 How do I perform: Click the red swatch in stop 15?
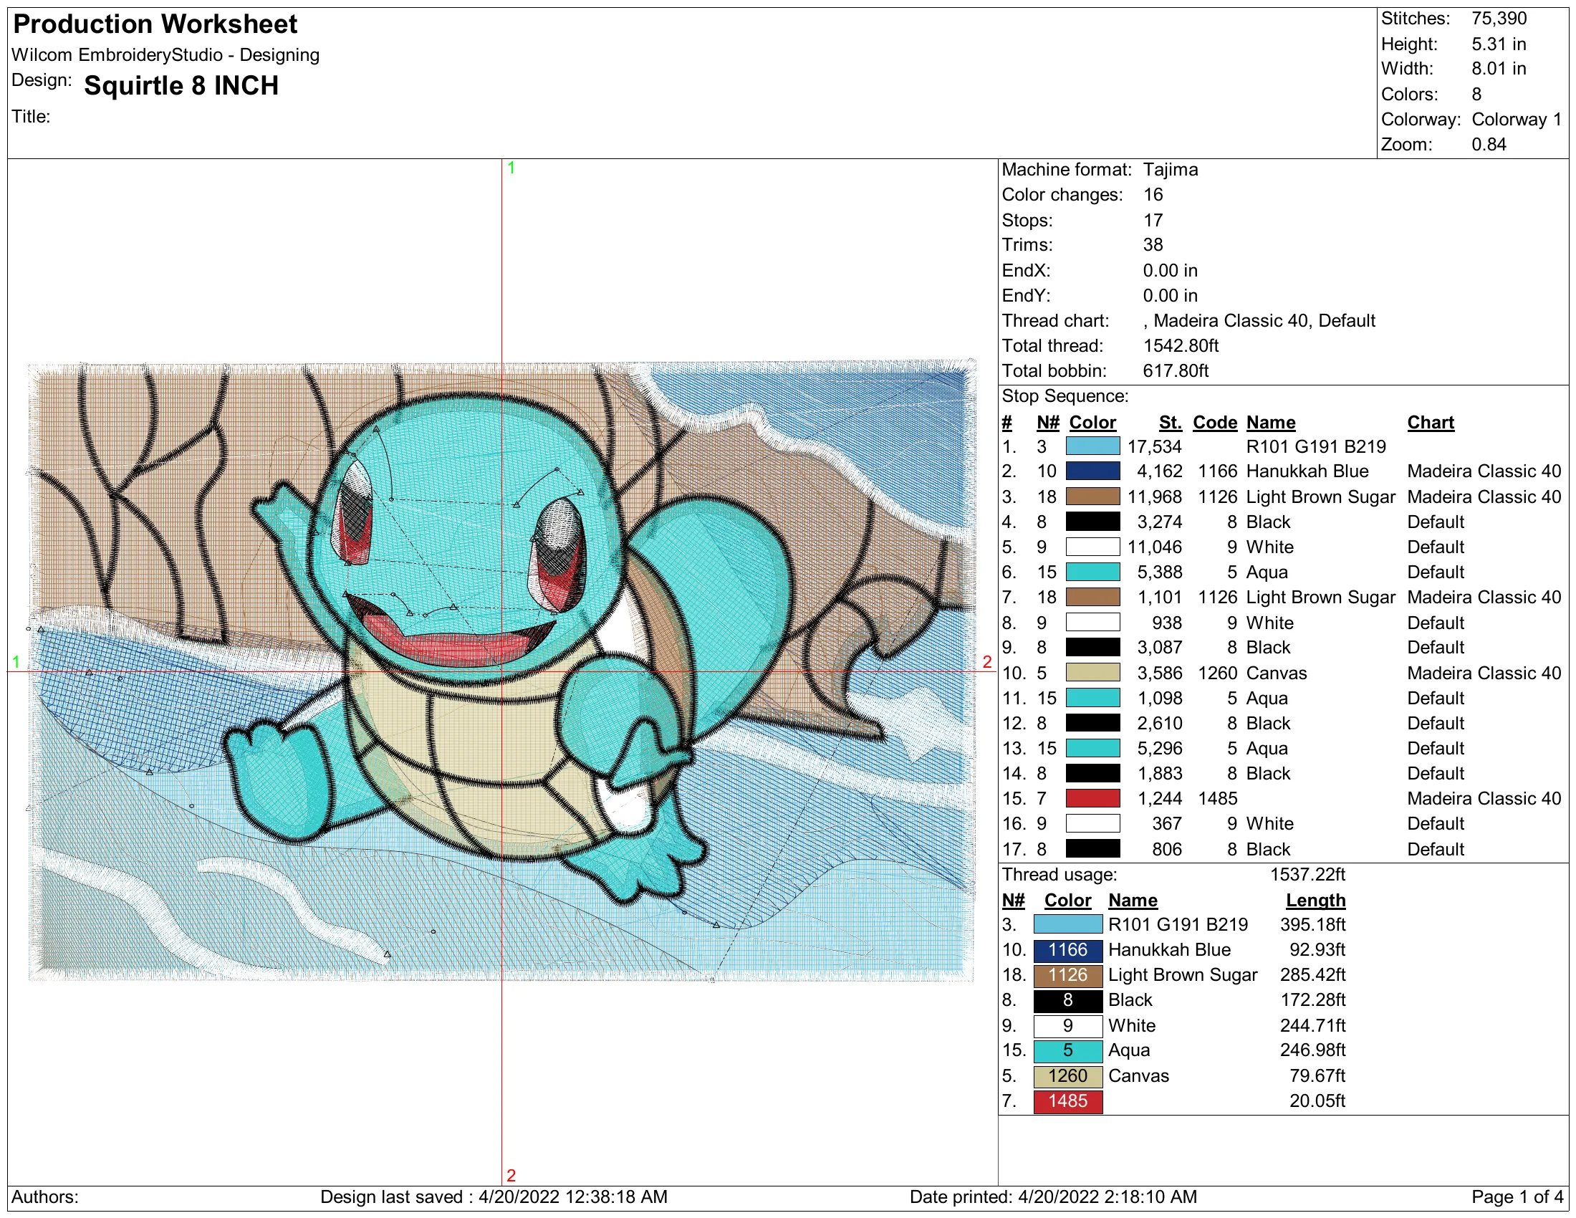click(1092, 799)
